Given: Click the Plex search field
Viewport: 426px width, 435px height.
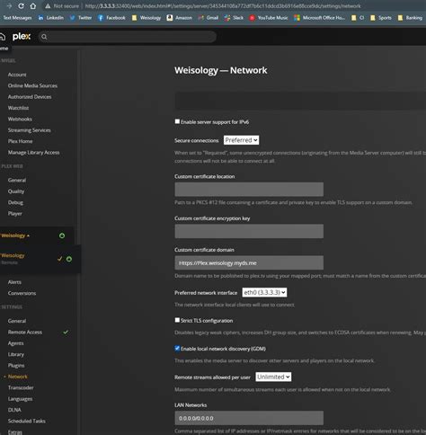Looking at the screenshot, I should pos(128,37).
